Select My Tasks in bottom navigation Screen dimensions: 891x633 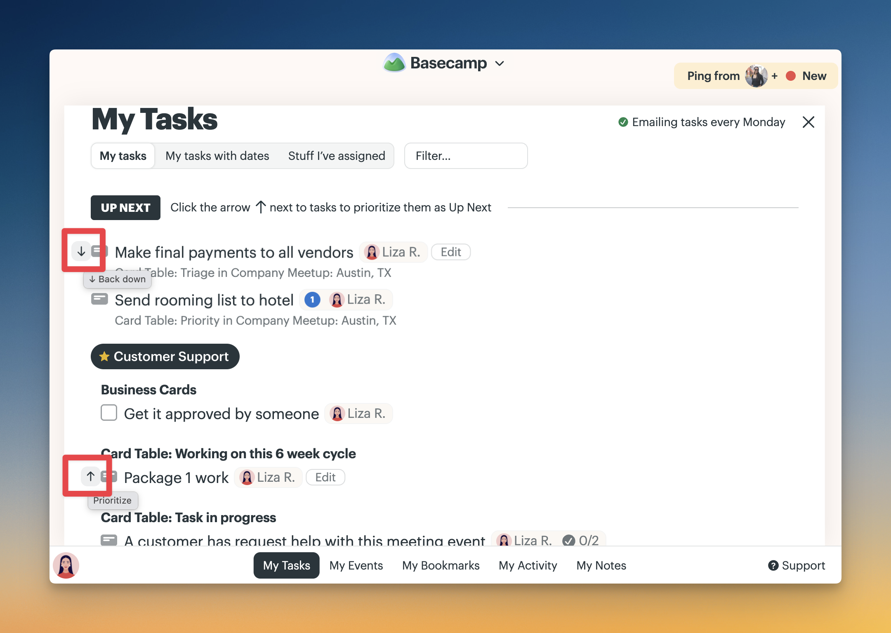(x=287, y=565)
